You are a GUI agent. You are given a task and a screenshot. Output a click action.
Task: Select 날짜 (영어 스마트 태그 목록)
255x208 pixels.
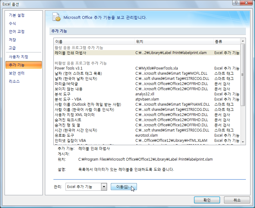[x=147, y=73]
